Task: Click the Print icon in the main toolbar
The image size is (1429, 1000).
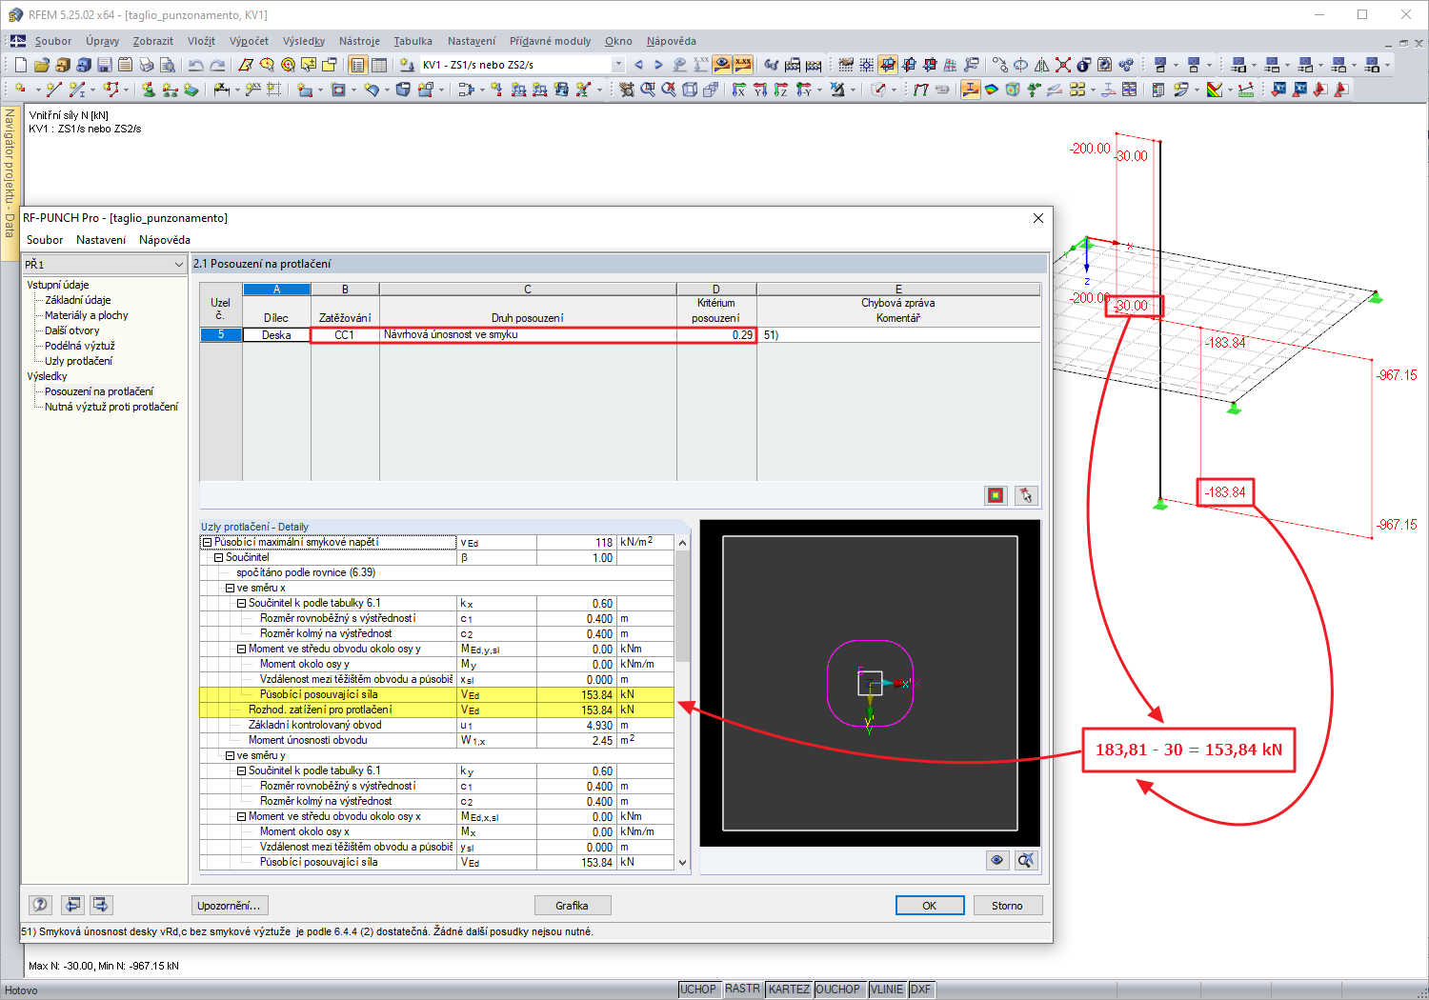Action: (x=147, y=65)
